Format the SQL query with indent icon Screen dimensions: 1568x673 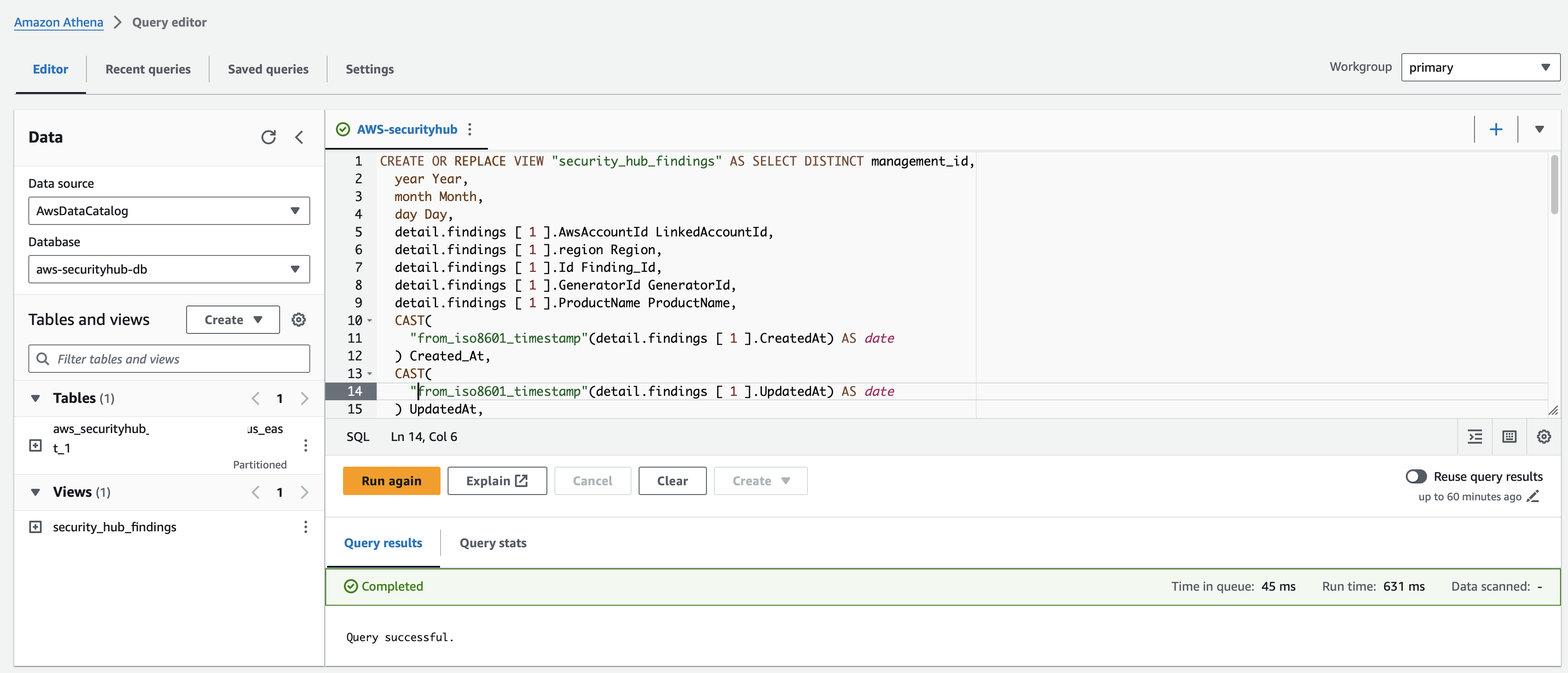[x=1475, y=437]
